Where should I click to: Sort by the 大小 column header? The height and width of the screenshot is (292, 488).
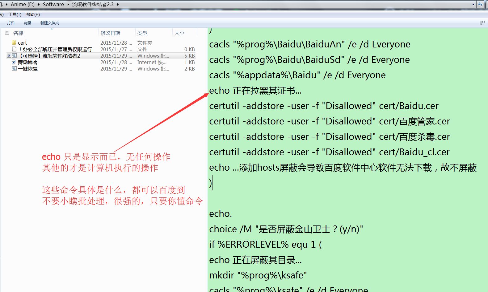[x=179, y=33]
